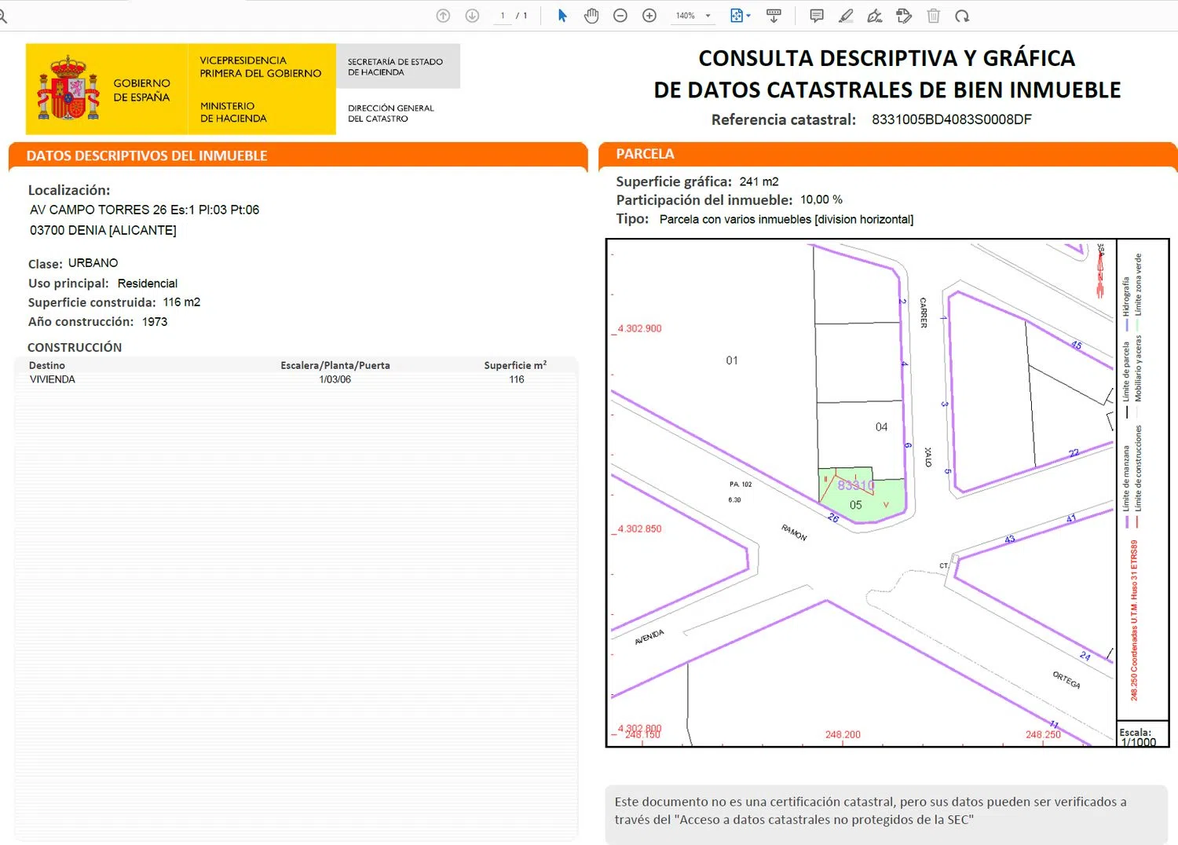Zoom in with the plus button
Screen dimensions: 1178x845
[x=649, y=16]
